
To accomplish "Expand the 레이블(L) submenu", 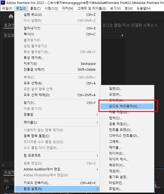I will click(x=57, y=122).
